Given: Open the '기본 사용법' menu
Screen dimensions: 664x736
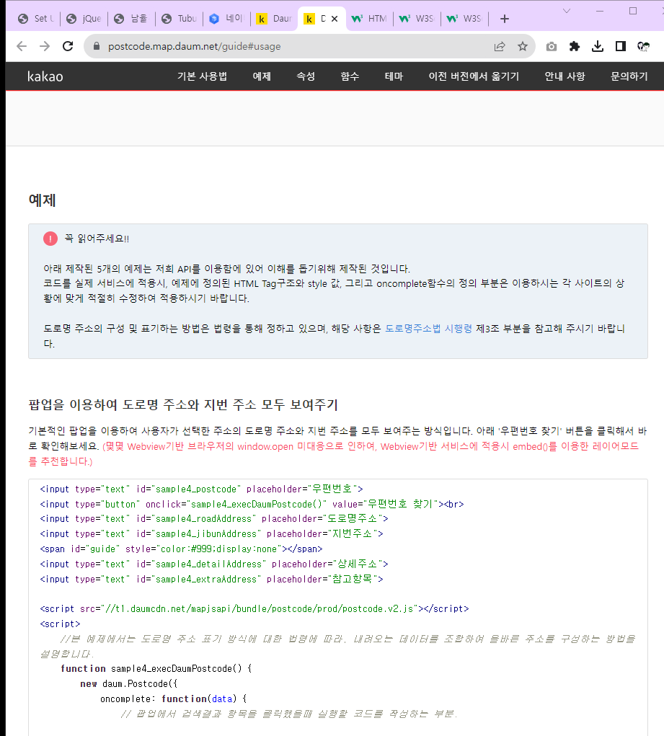Looking at the screenshot, I should pyautogui.click(x=202, y=76).
